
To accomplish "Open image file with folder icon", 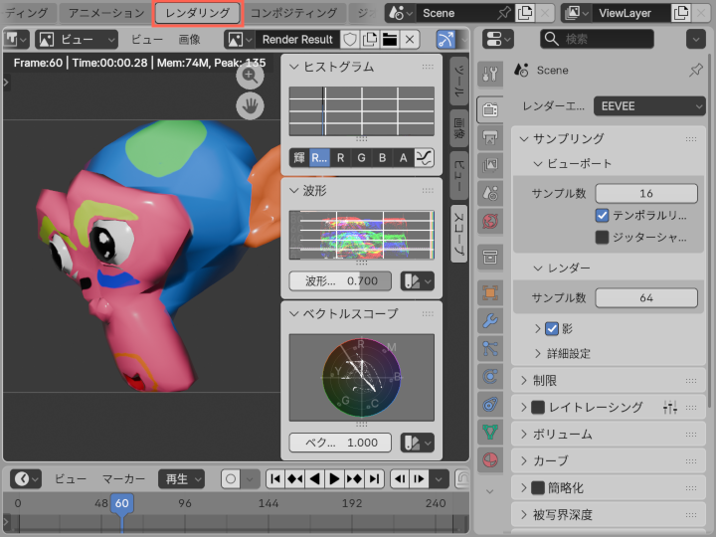I will pos(390,40).
